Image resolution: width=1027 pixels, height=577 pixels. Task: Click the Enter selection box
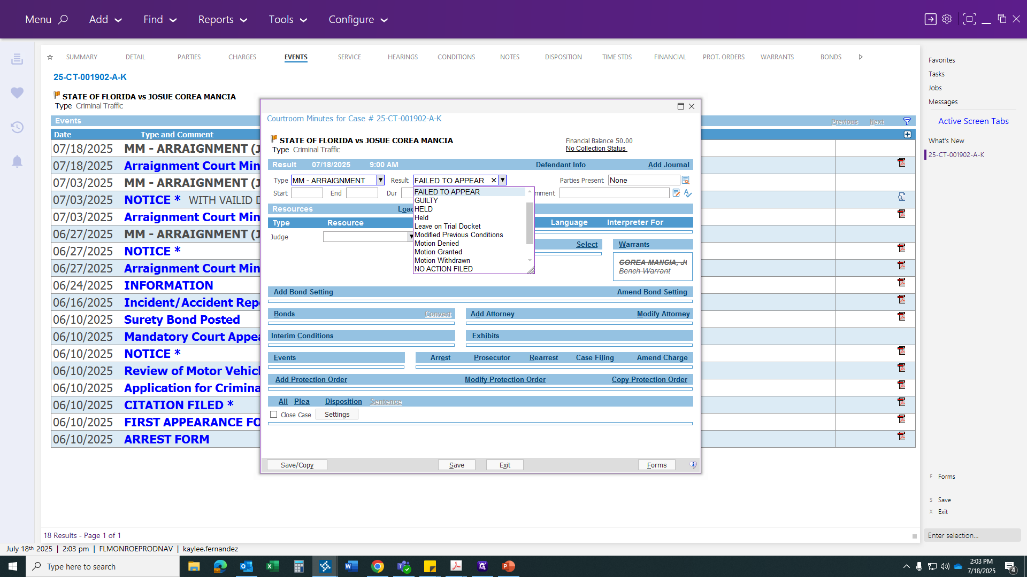click(x=972, y=535)
